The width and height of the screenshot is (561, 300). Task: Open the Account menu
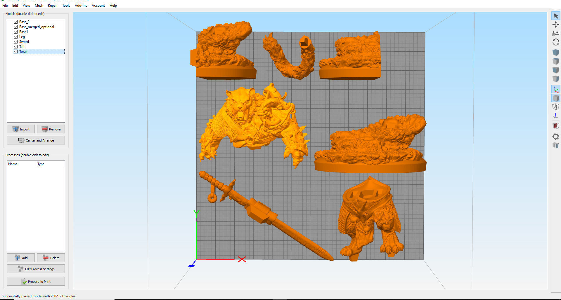[98, 6]
